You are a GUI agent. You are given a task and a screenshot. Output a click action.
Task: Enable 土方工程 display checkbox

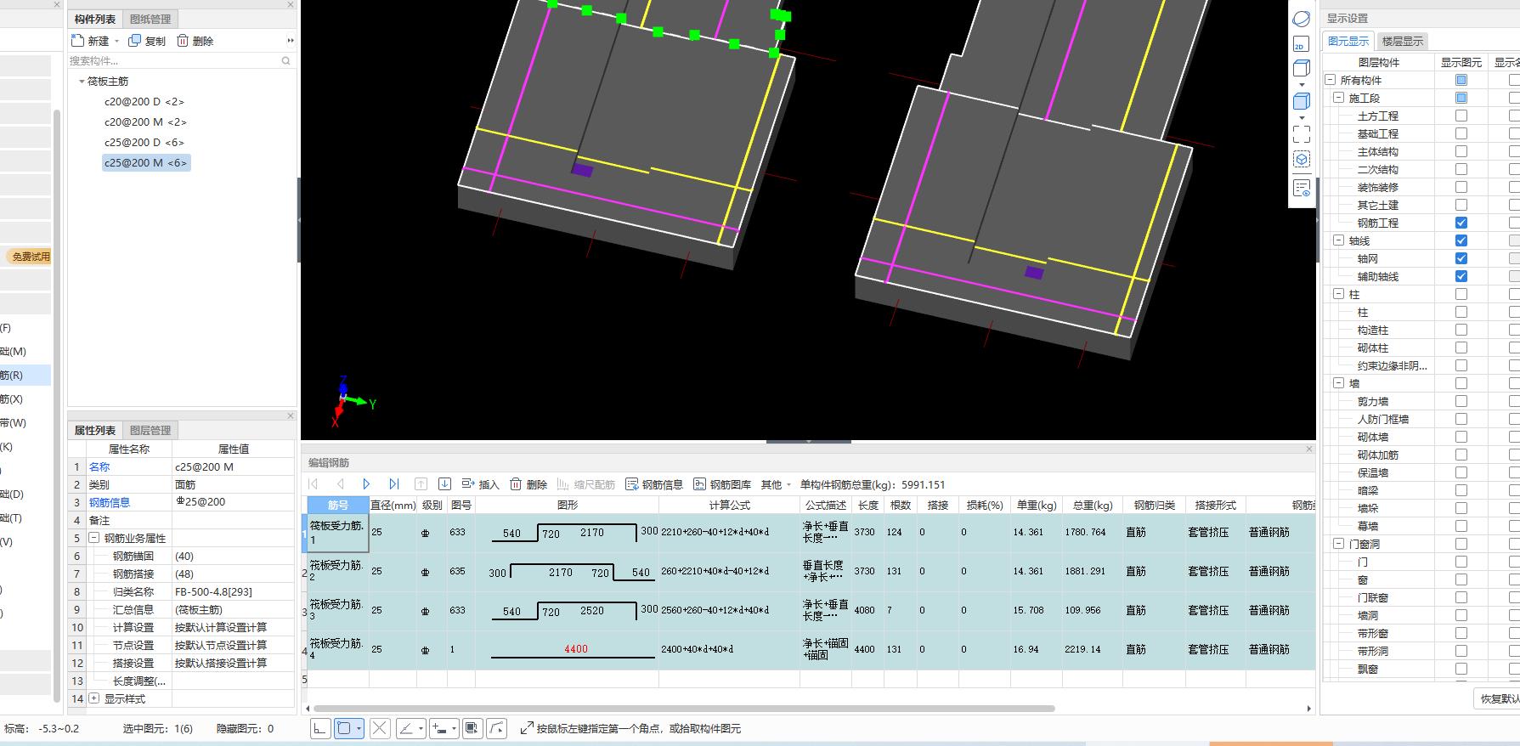tap(1461, 116)
